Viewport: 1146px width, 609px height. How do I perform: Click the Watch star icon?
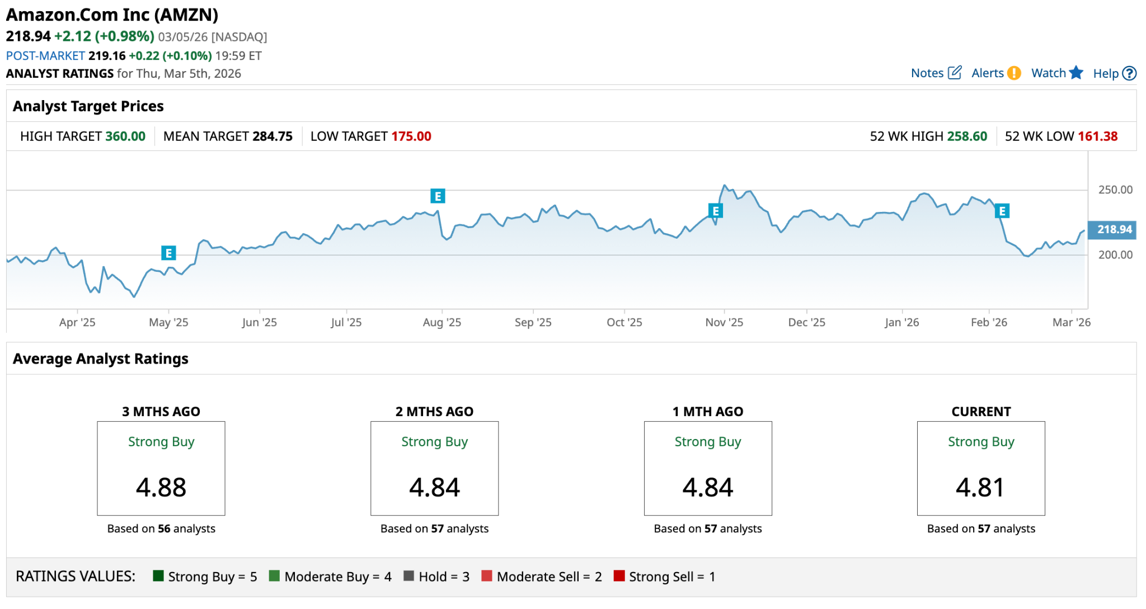coord(1076,73)
